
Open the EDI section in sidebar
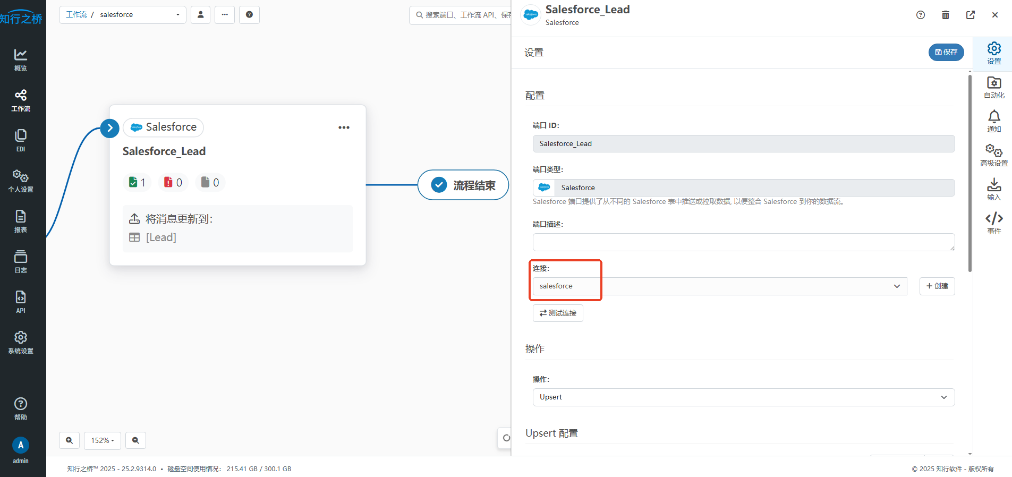coord(20,140)
